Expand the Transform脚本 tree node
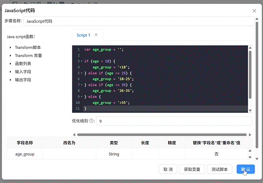263x183 pixels. [10, 47]
